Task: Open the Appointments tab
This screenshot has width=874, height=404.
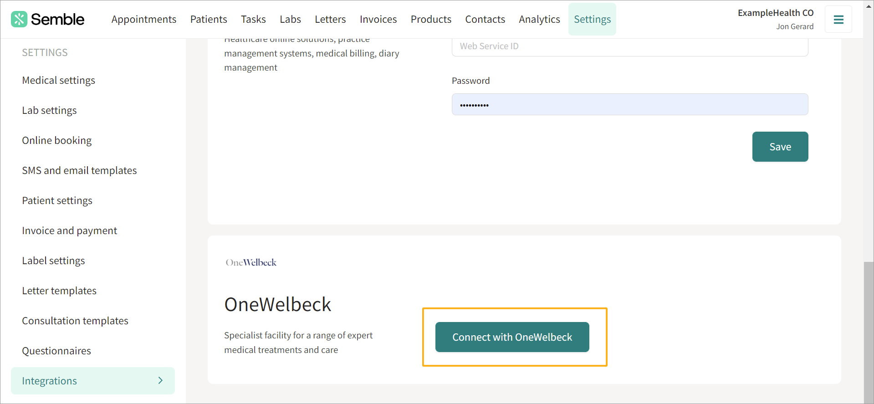Action: [x=144, y=19]
